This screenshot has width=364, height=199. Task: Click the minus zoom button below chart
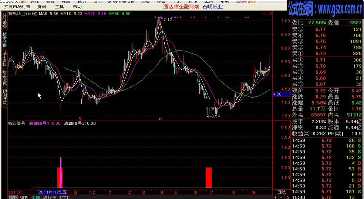click(282, 197)
